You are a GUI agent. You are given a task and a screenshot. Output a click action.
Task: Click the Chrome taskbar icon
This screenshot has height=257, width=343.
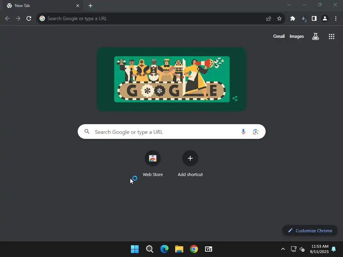coord(194,249)
